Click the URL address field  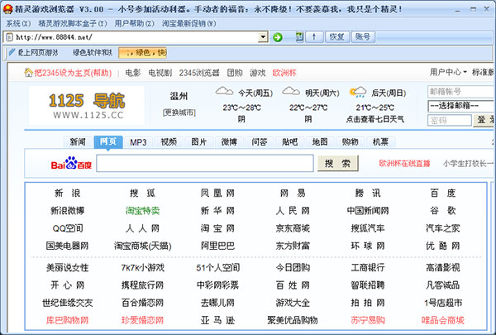tap(136, 37)
